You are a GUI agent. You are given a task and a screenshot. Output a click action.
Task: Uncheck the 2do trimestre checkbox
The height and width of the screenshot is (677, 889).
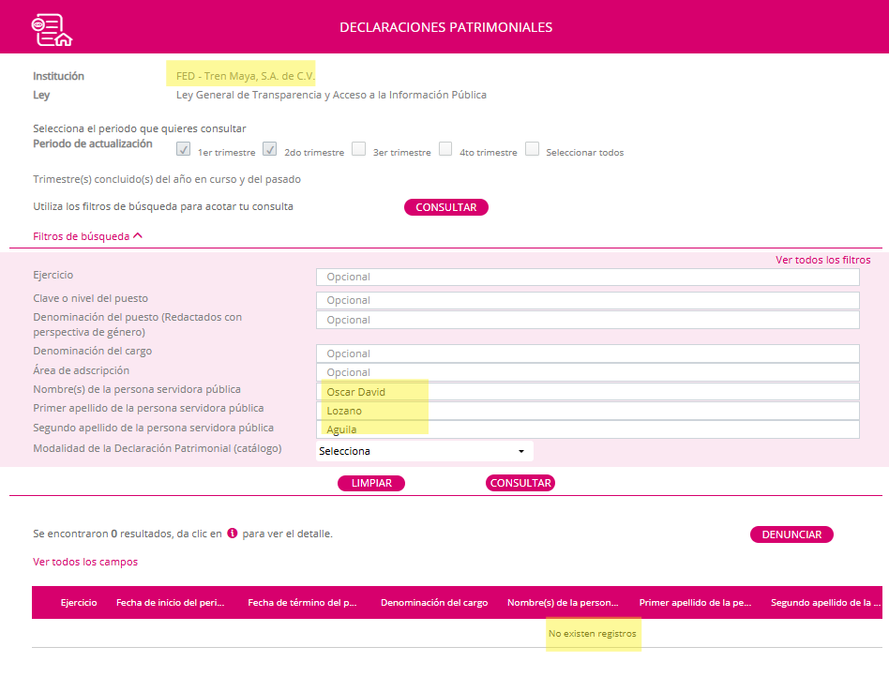point(270,149)
